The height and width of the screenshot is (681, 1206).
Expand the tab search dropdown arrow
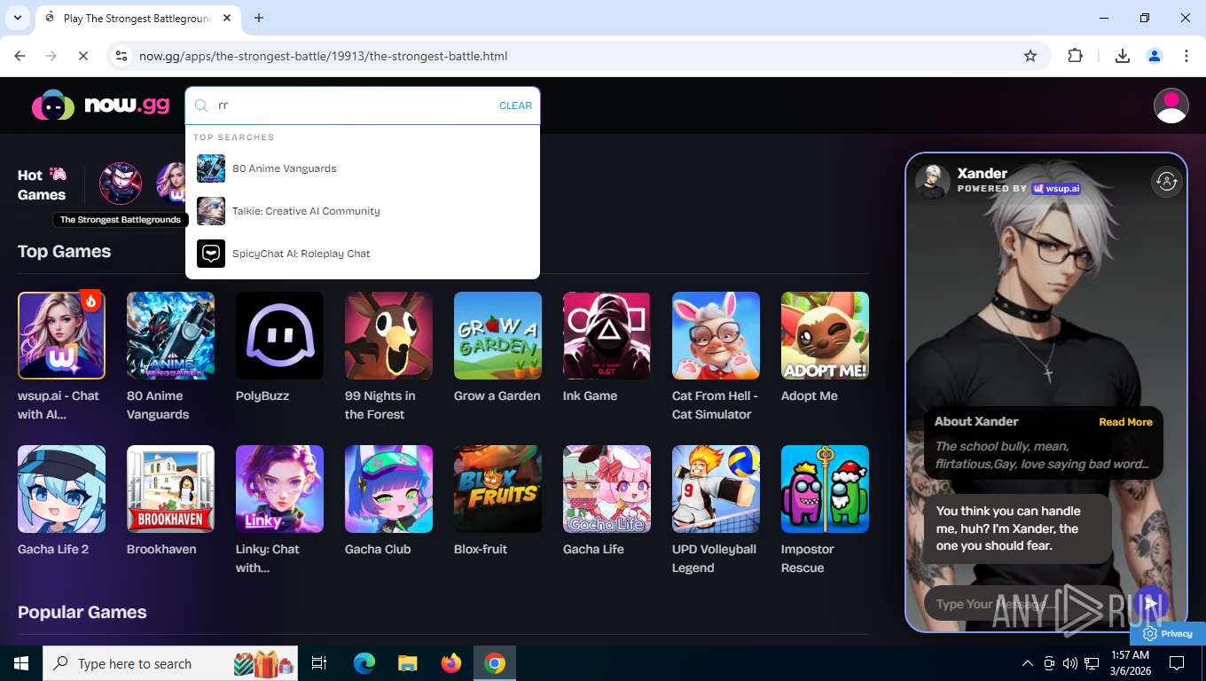pyautogui.click(x=17, y=18)
